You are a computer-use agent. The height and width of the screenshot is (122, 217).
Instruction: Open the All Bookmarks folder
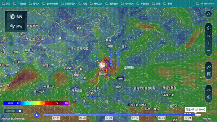click(205, 4)
